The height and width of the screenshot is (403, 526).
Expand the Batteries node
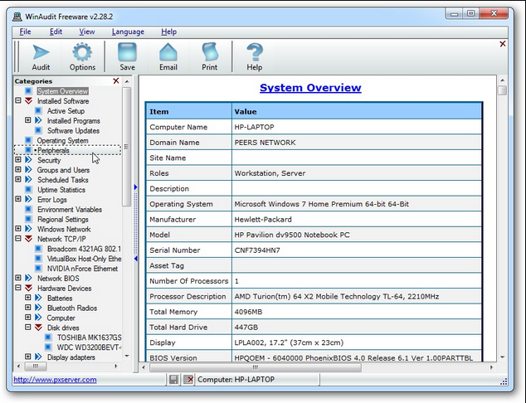point(28,298)
